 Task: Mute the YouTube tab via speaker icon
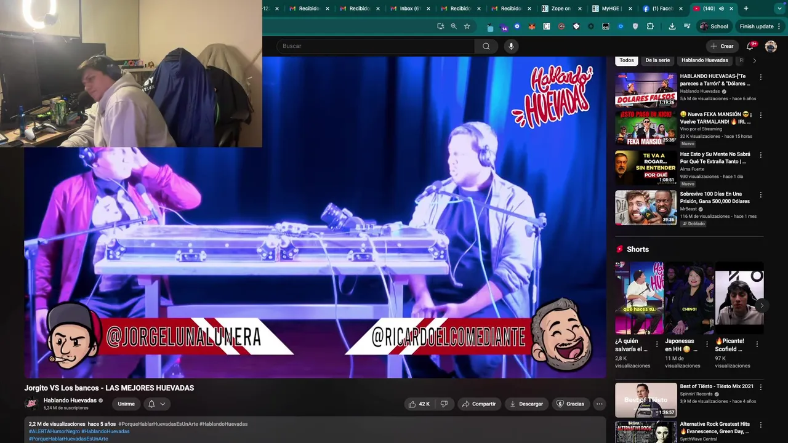(721, 9)
